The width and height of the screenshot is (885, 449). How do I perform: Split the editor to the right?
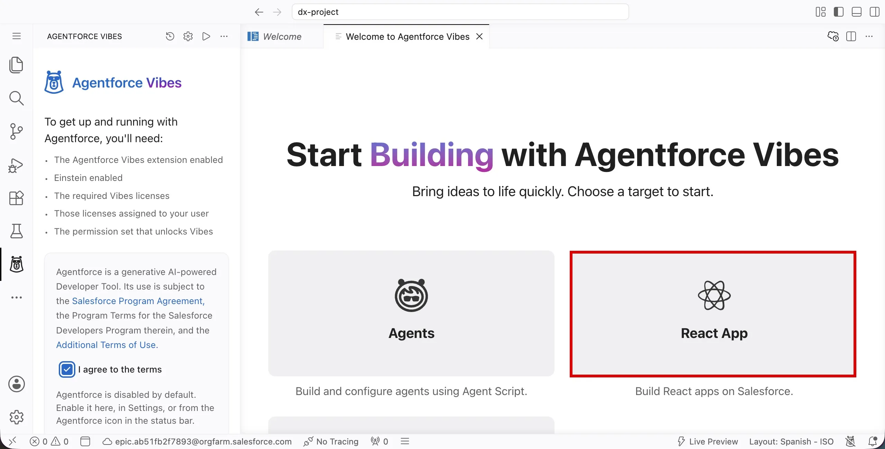point(851,36)
